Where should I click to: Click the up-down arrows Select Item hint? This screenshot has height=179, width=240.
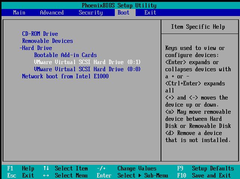pos(66,169)
